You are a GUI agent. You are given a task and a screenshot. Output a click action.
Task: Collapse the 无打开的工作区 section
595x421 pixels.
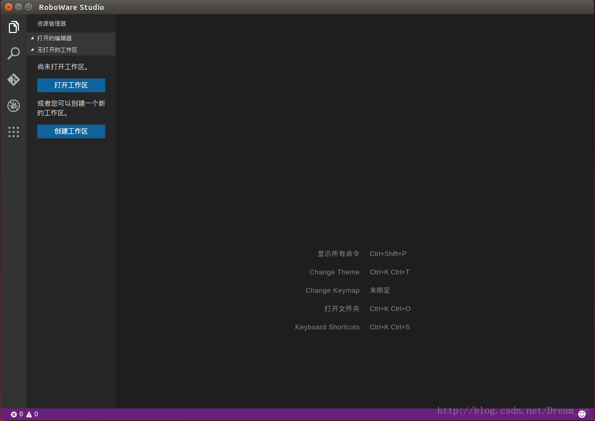point(57,50)
